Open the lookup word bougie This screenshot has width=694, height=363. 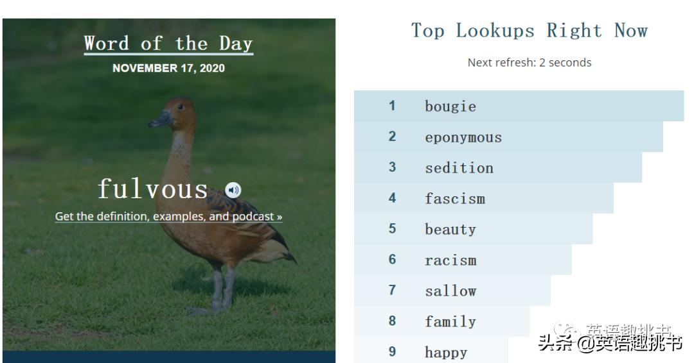point(450,106)
